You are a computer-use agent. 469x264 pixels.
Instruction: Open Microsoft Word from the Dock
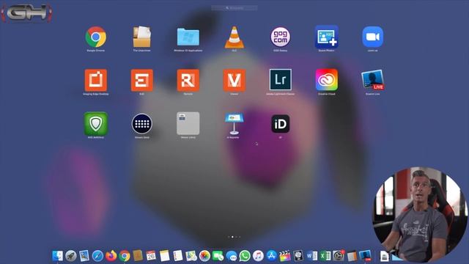(311, 256)
